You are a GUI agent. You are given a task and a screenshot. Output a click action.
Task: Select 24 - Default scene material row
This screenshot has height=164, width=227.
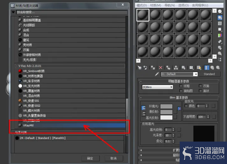coord(69,138)
